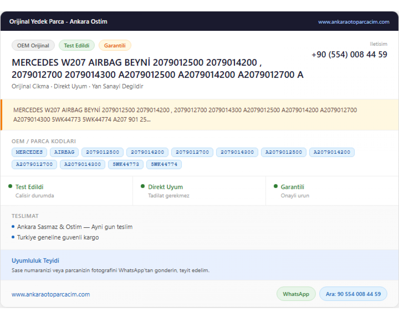The image size is (399, 319).
Task: Click the 5WK44774 code chip
Action: click(164, 164)
